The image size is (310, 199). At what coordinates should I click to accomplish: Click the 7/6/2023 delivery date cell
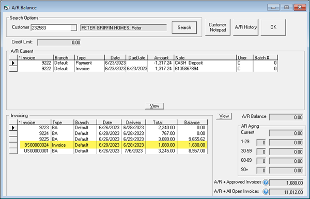tap(133, 151)
